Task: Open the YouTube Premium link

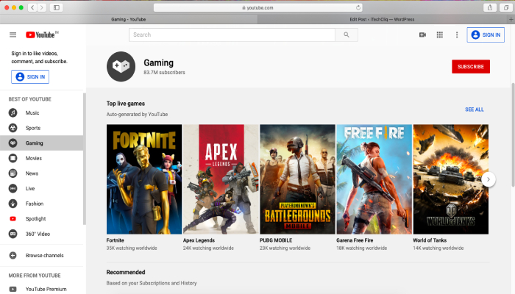Action: [x=46, y=289]
